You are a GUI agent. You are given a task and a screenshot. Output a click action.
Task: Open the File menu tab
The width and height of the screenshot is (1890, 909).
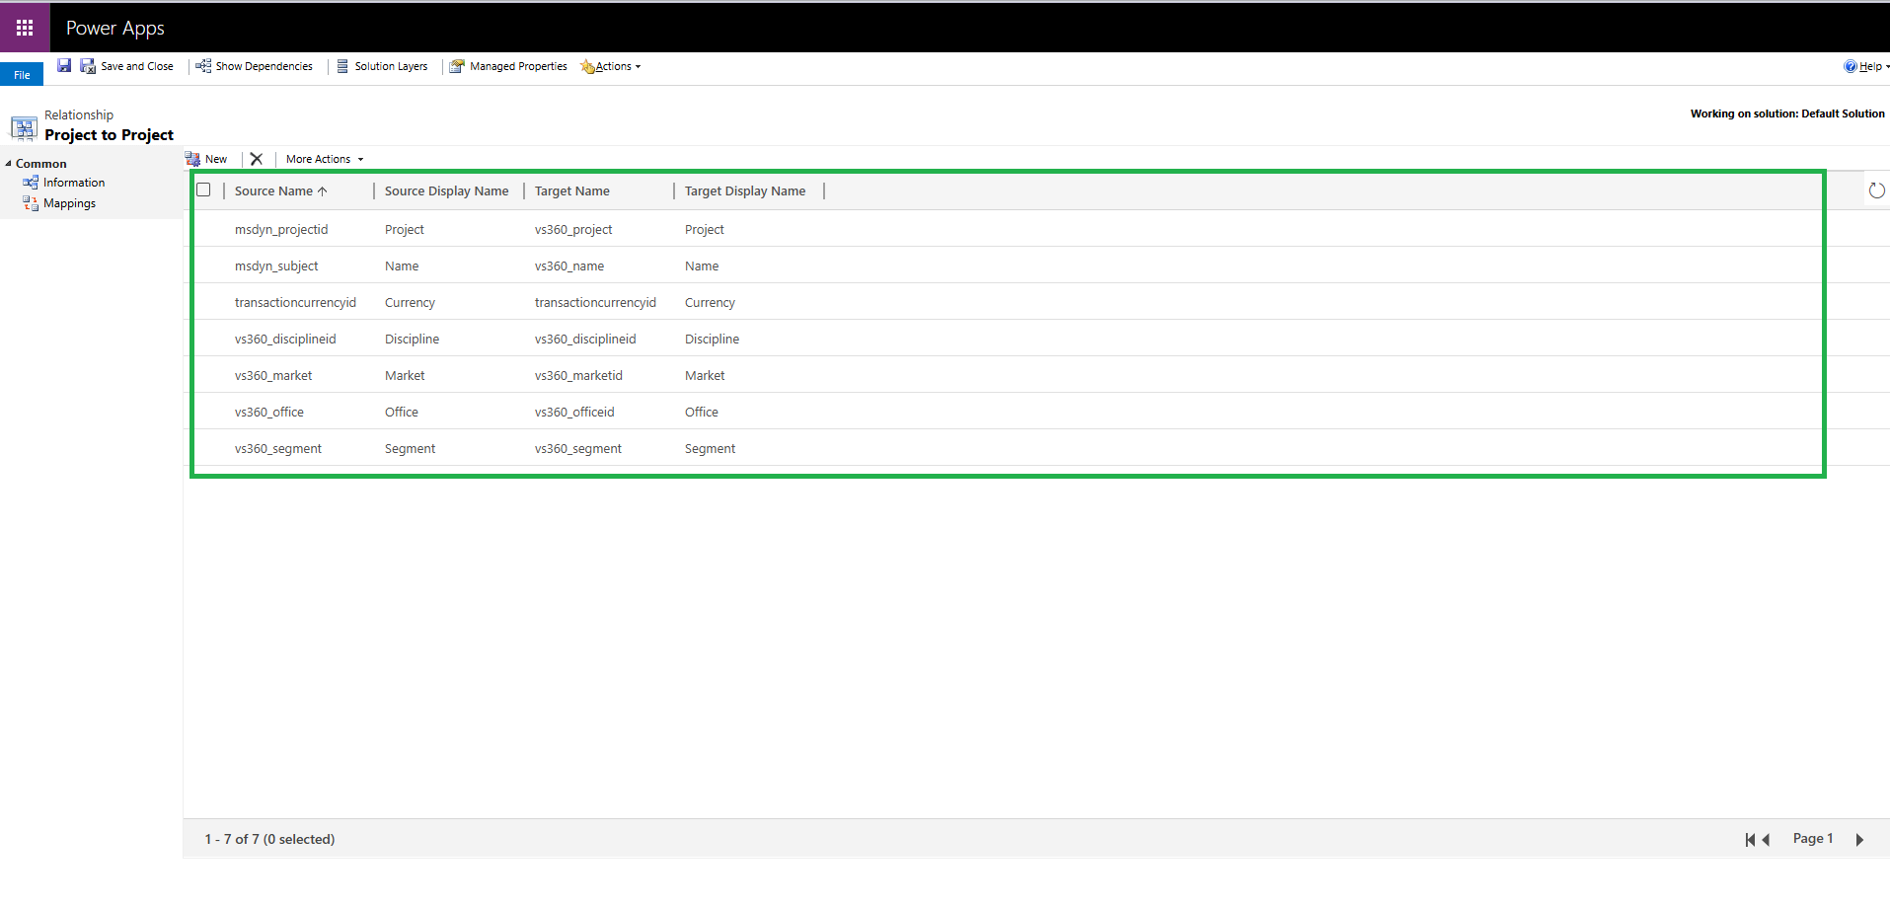(22, 75)
